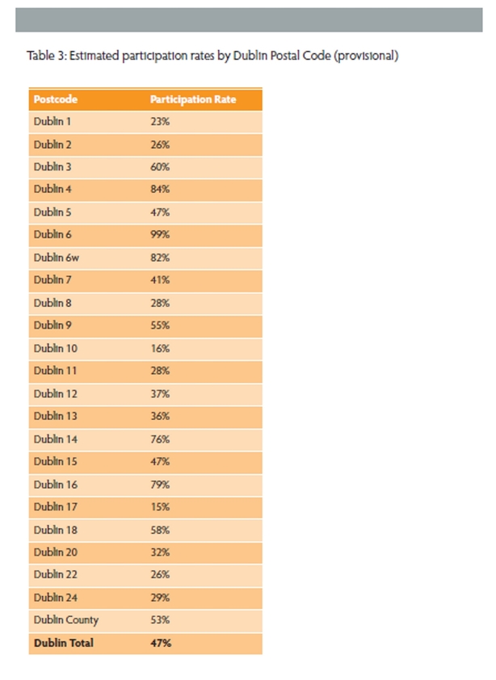Select the Dublin 20 row label
This screenshot has height=680, width=496.
click(x=56, y=552)
